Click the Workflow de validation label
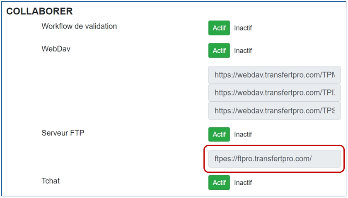The image size is (348, 198). coord(79,26)
